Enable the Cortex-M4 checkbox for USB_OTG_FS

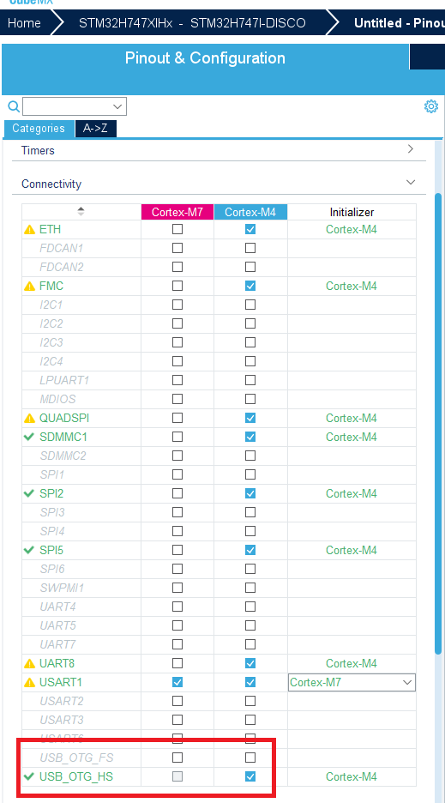click(x=250, y=757)
